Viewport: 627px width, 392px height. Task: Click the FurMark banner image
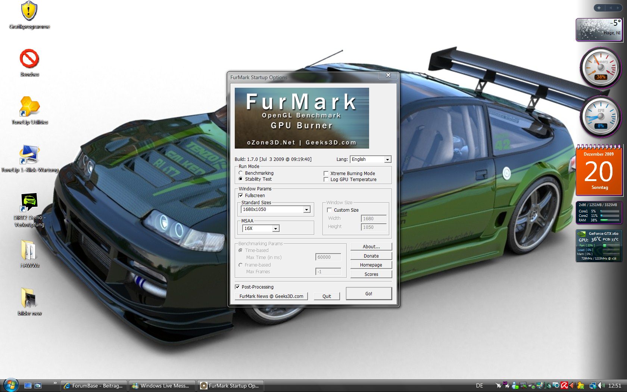click(302, 118)
